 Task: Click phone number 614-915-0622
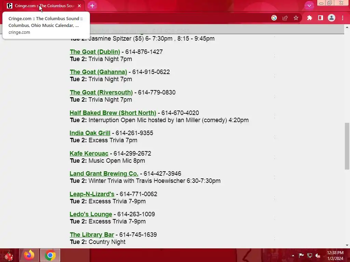point(151,72)
